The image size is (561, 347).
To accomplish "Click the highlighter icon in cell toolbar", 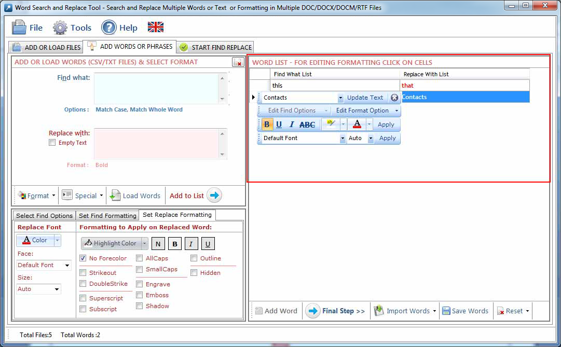I will (331, 124).
